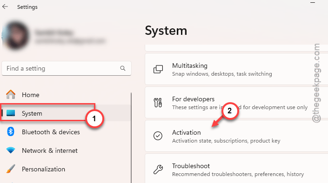Click the Bluetooth icon in sidebar
The width and height of the screenshot is (328, 183).
(x=11, y=131)
